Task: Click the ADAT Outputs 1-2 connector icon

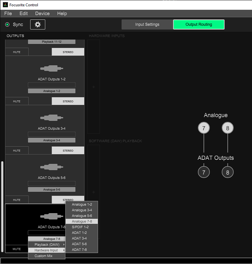Action: [x=51, y=68]
